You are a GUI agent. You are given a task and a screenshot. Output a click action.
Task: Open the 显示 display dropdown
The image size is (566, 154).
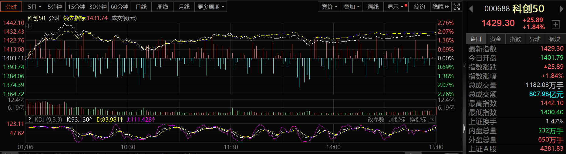[396, 7]
